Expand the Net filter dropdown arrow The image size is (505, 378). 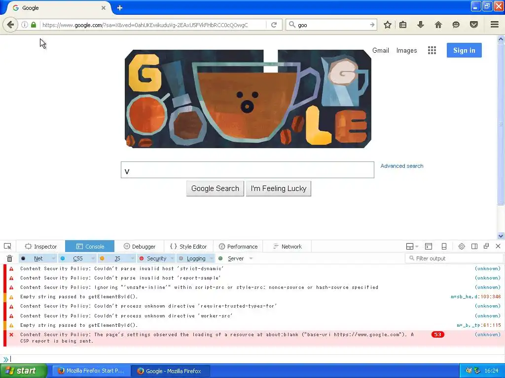click(x=53, y=258)
